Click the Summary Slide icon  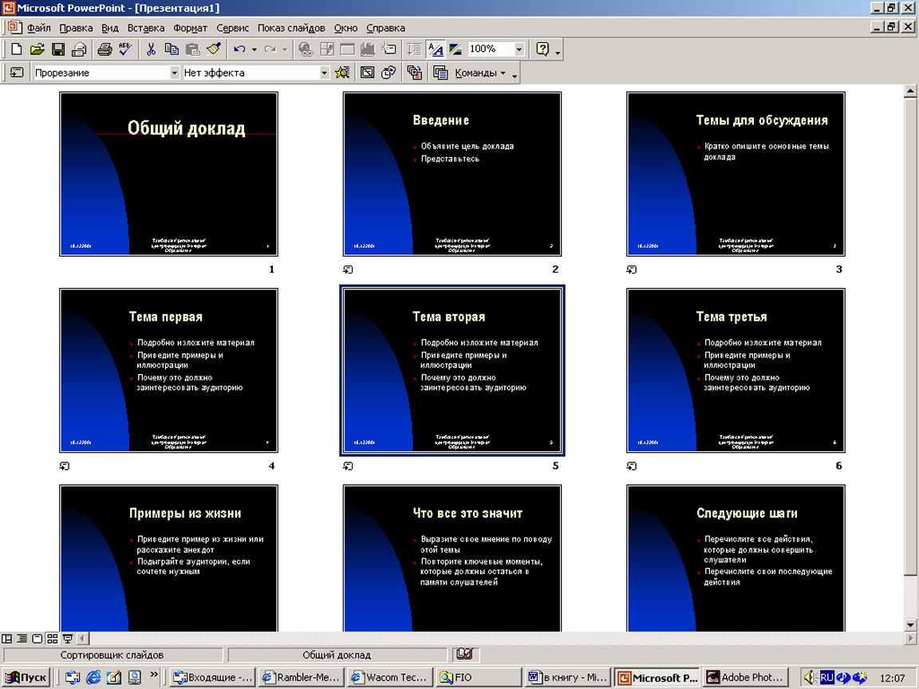click(x=414, y=73)
